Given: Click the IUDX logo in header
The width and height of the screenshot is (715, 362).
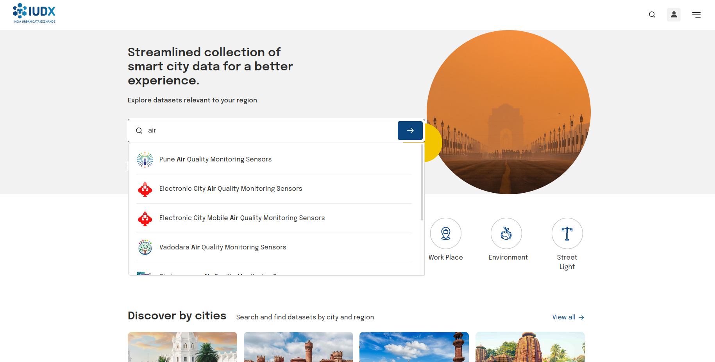Looking at the screenshot, I should pyautogui.click(x=34, y=13).
